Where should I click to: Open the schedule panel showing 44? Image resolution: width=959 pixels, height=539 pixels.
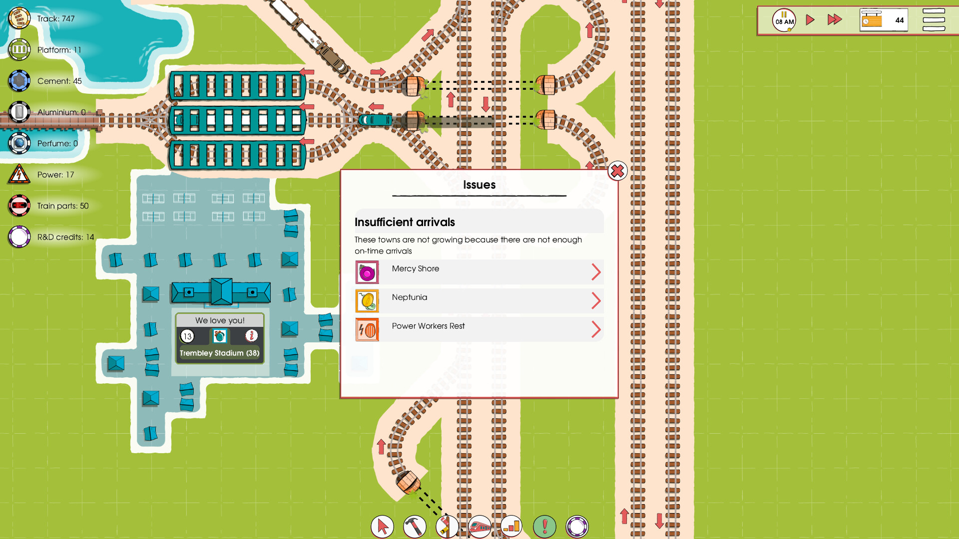coord(884,20)
